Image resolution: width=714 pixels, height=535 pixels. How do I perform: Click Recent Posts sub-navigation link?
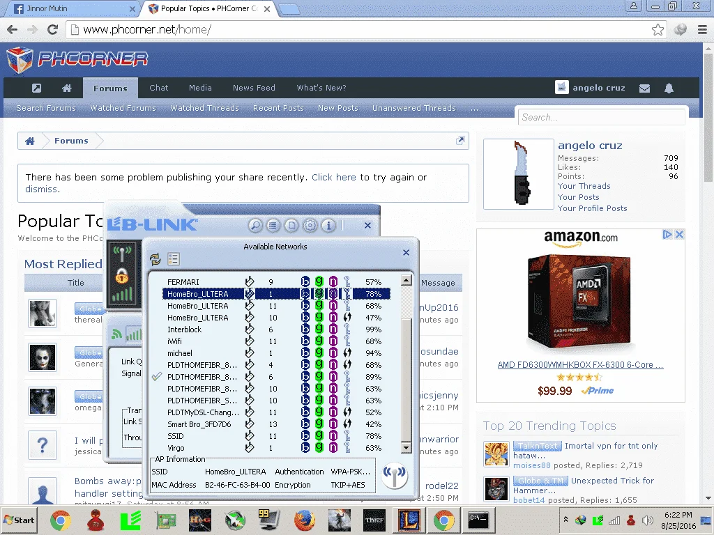click(278, 108)
